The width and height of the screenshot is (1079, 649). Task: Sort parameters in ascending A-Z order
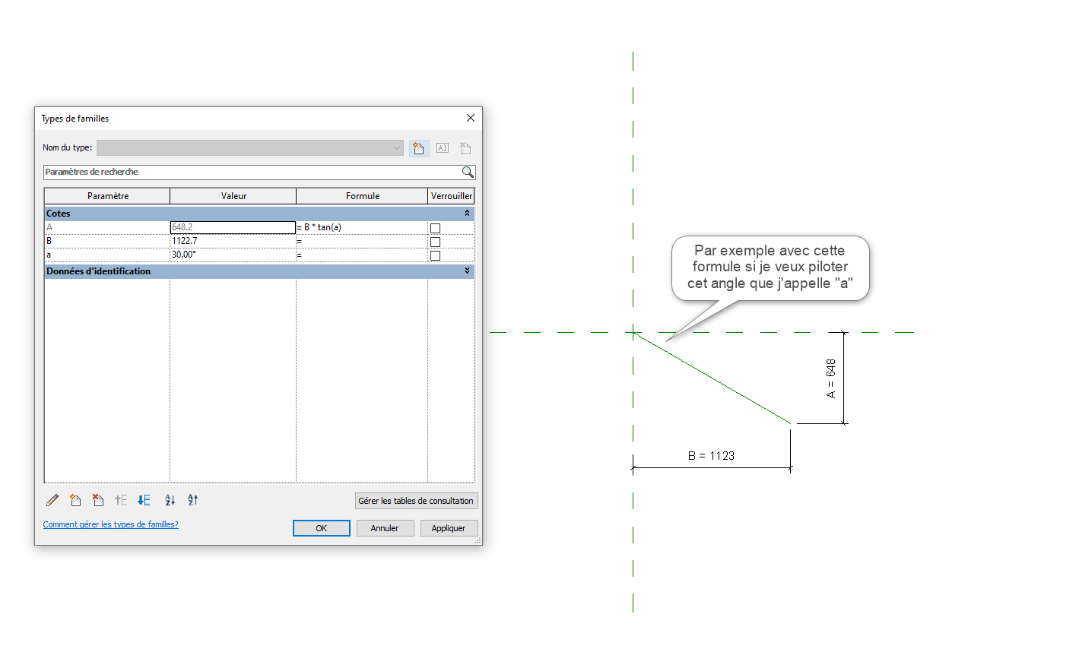point(170,500)
